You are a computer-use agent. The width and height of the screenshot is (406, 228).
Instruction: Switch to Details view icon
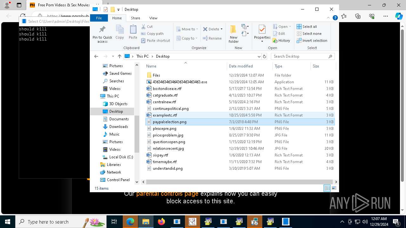pos(327,188)
